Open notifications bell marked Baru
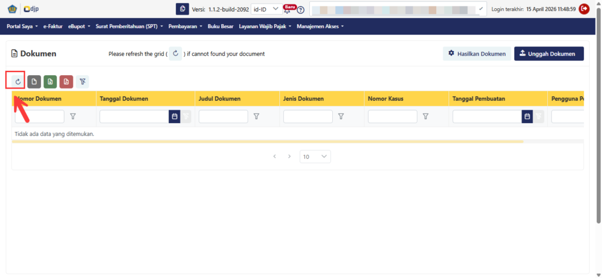The image size is (602, 278). tap(287, 9)
